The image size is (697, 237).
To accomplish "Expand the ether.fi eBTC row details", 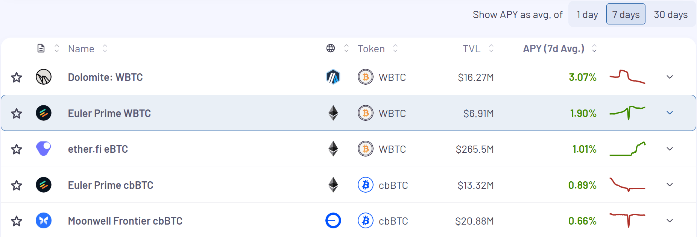I will click(x=670, y=149).
